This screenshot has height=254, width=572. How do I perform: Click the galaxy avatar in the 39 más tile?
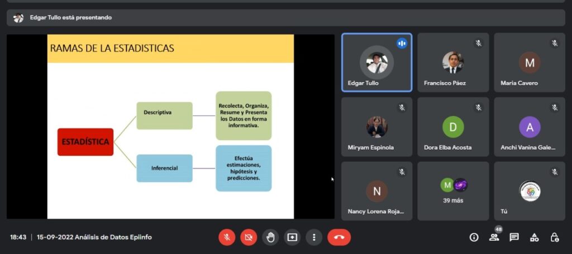click(x=460, y=185)
